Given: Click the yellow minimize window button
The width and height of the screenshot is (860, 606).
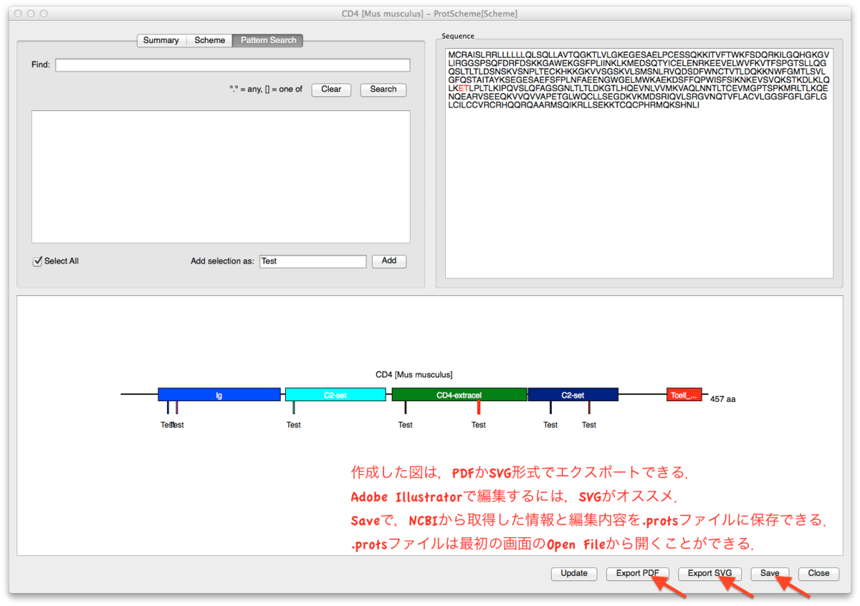Looking at the screenshot, I should [30, 14].
